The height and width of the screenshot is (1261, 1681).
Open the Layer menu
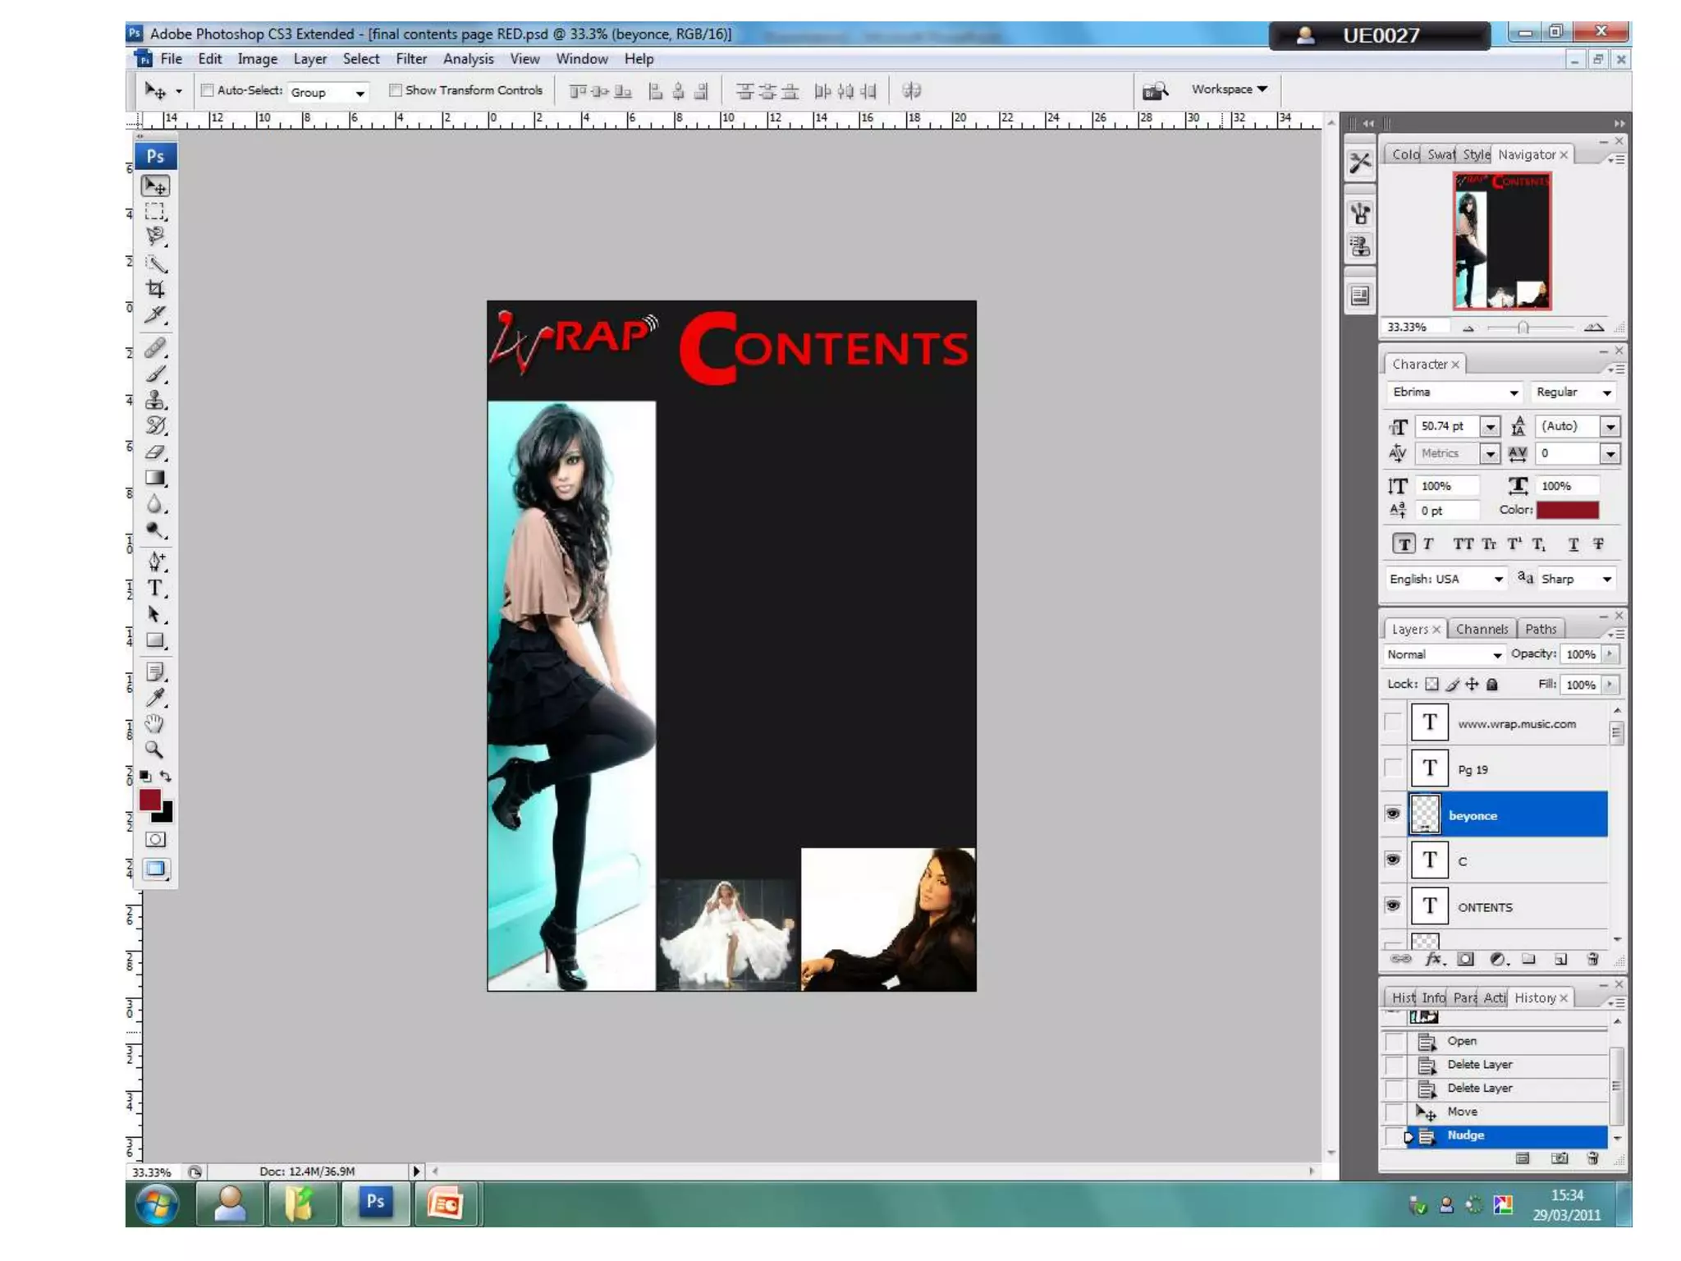tap(310, 59)
